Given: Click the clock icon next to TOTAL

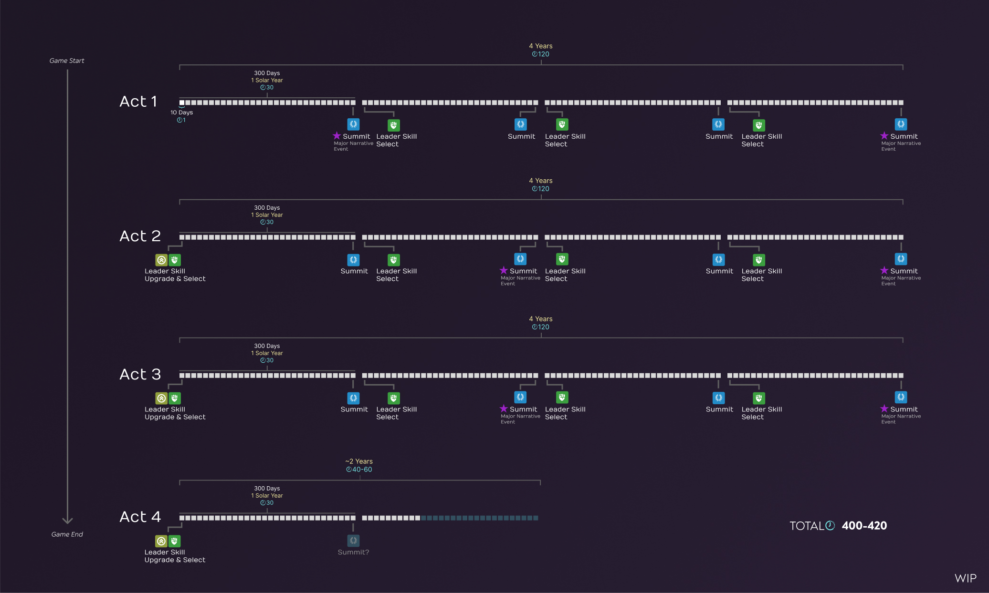Looking at the screenshot, I should click(x=831, y=525).
